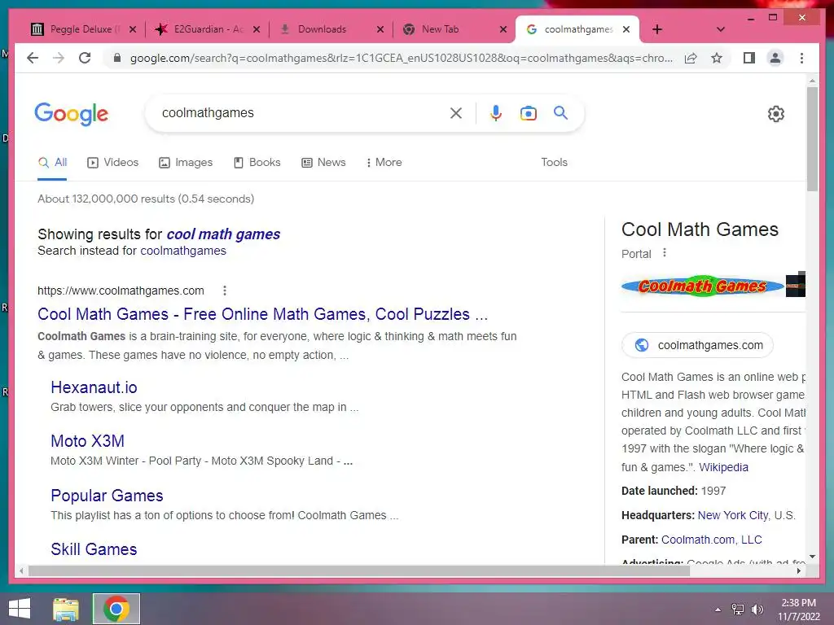This screenshot has width=834, height=625.
Task: Click the Coolmath Games logo image
Action: click(703, 286)
